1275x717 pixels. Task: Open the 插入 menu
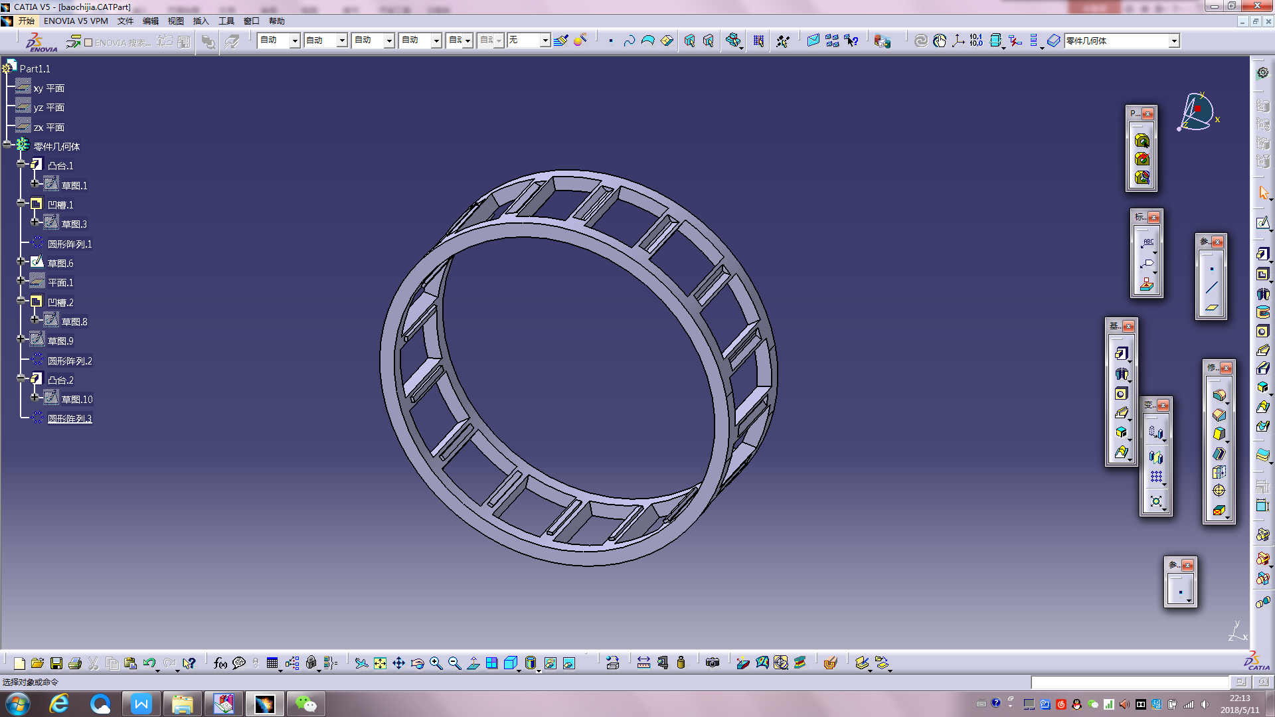[201, 21]
